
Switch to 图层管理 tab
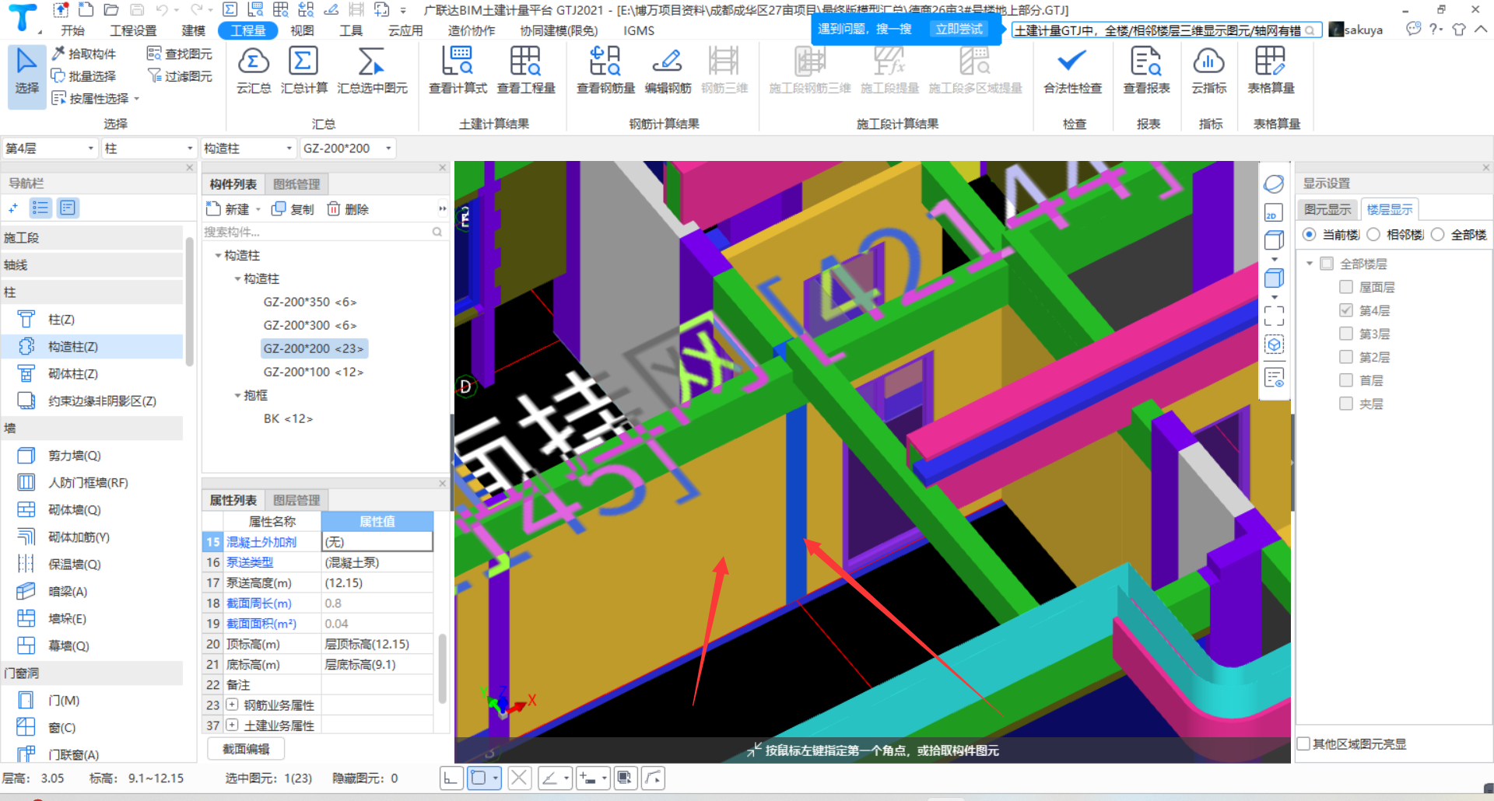tap(296, 499)
